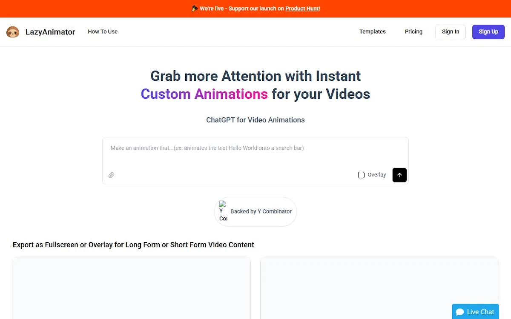
Task: Go to Templates
Action: (373, 31)
